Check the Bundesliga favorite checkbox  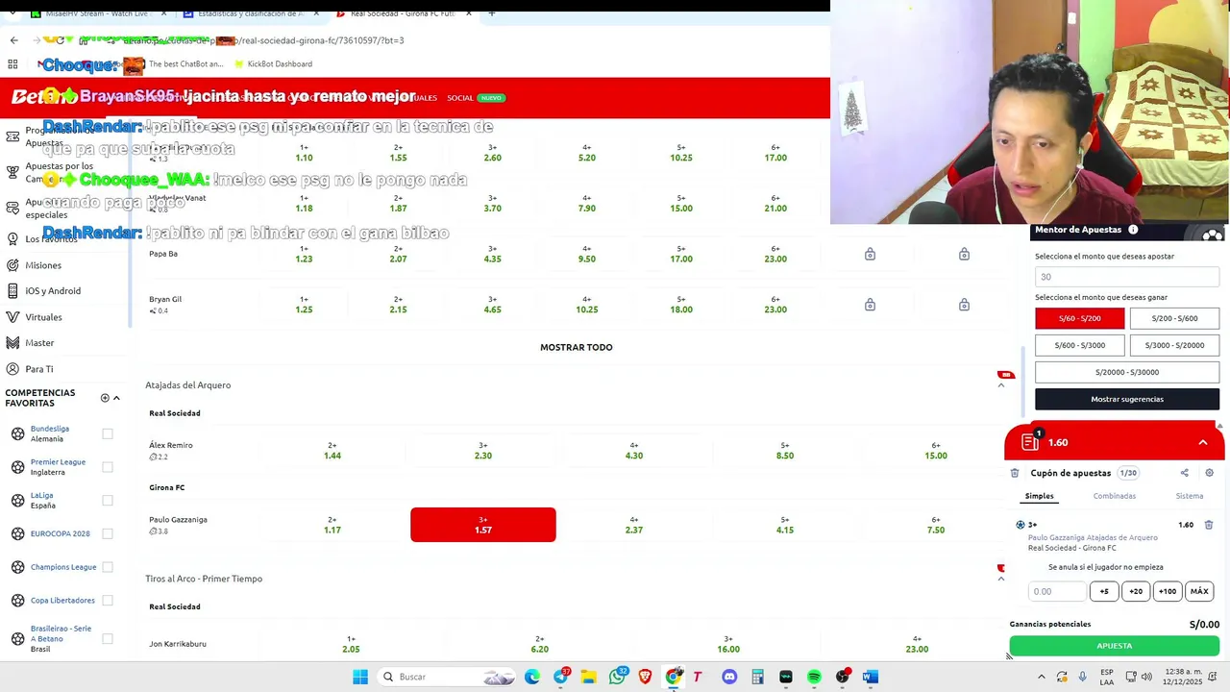tap(108, 433)
